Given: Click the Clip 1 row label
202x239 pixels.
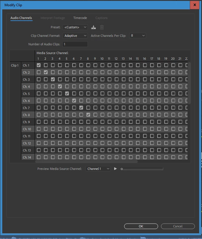Looking at the screenshot, I should (15, 65).
